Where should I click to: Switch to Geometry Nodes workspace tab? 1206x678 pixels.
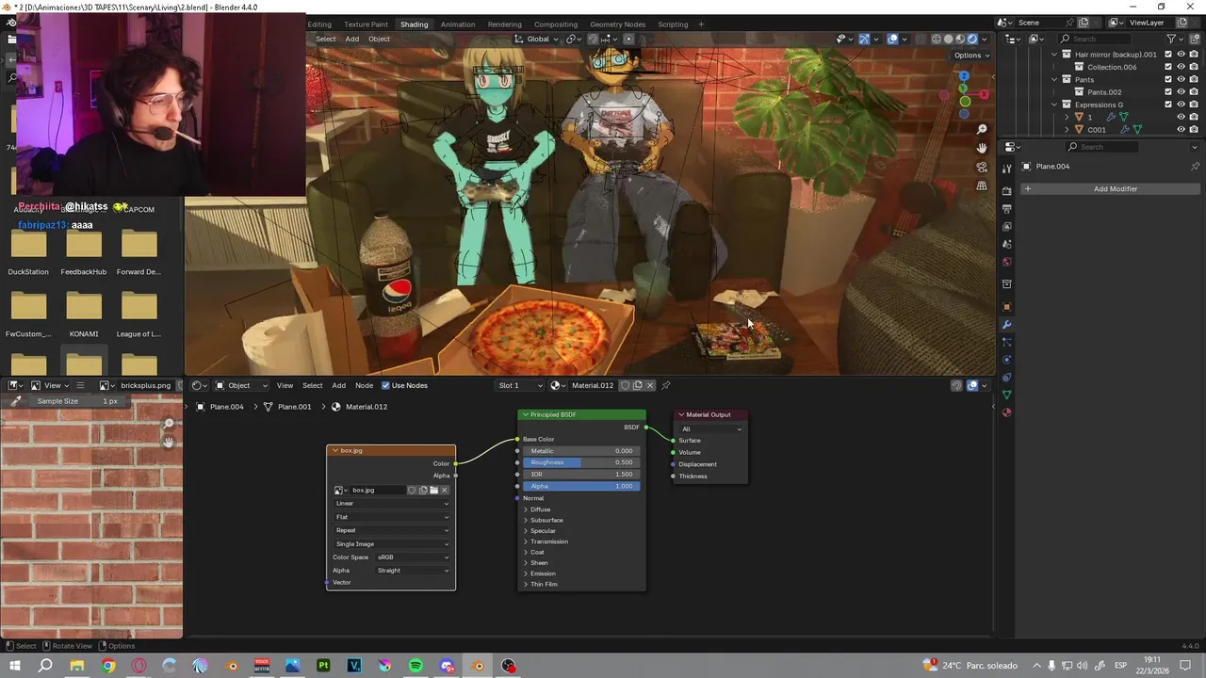click(617, 24)
